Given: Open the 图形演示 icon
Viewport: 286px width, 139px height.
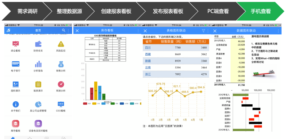Looking at the screenshot, I should (16, 84).
